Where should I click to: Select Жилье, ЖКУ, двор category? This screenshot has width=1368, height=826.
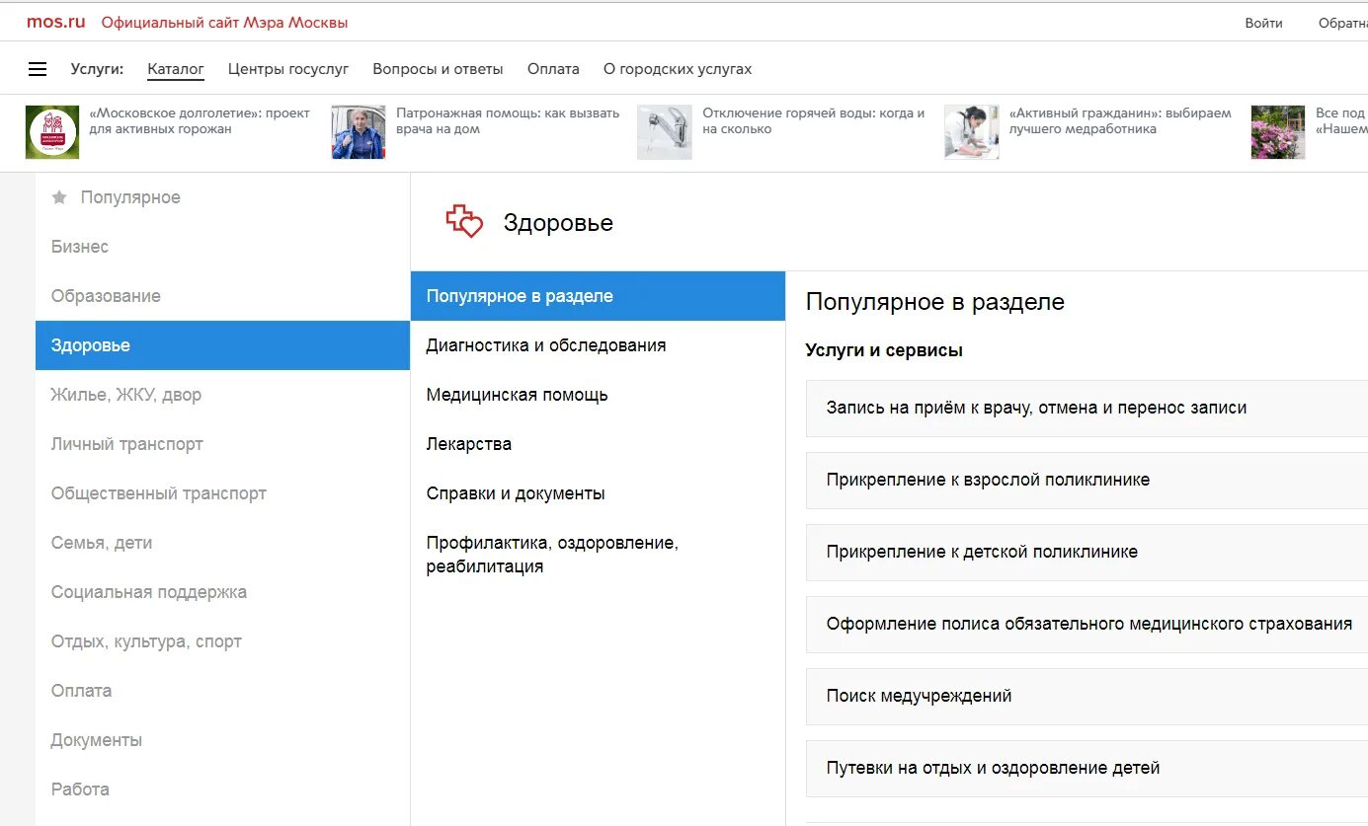point(222,395)
